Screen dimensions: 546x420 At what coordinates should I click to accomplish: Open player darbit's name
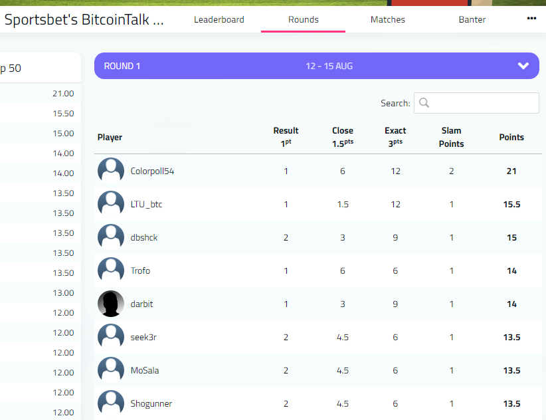point(141,304)
